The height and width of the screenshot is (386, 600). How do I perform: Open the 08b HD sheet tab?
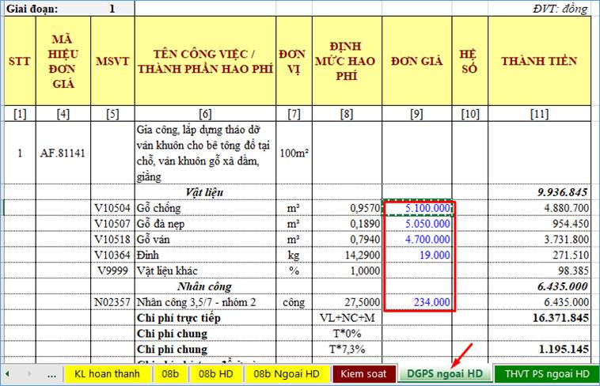[215, 373]
